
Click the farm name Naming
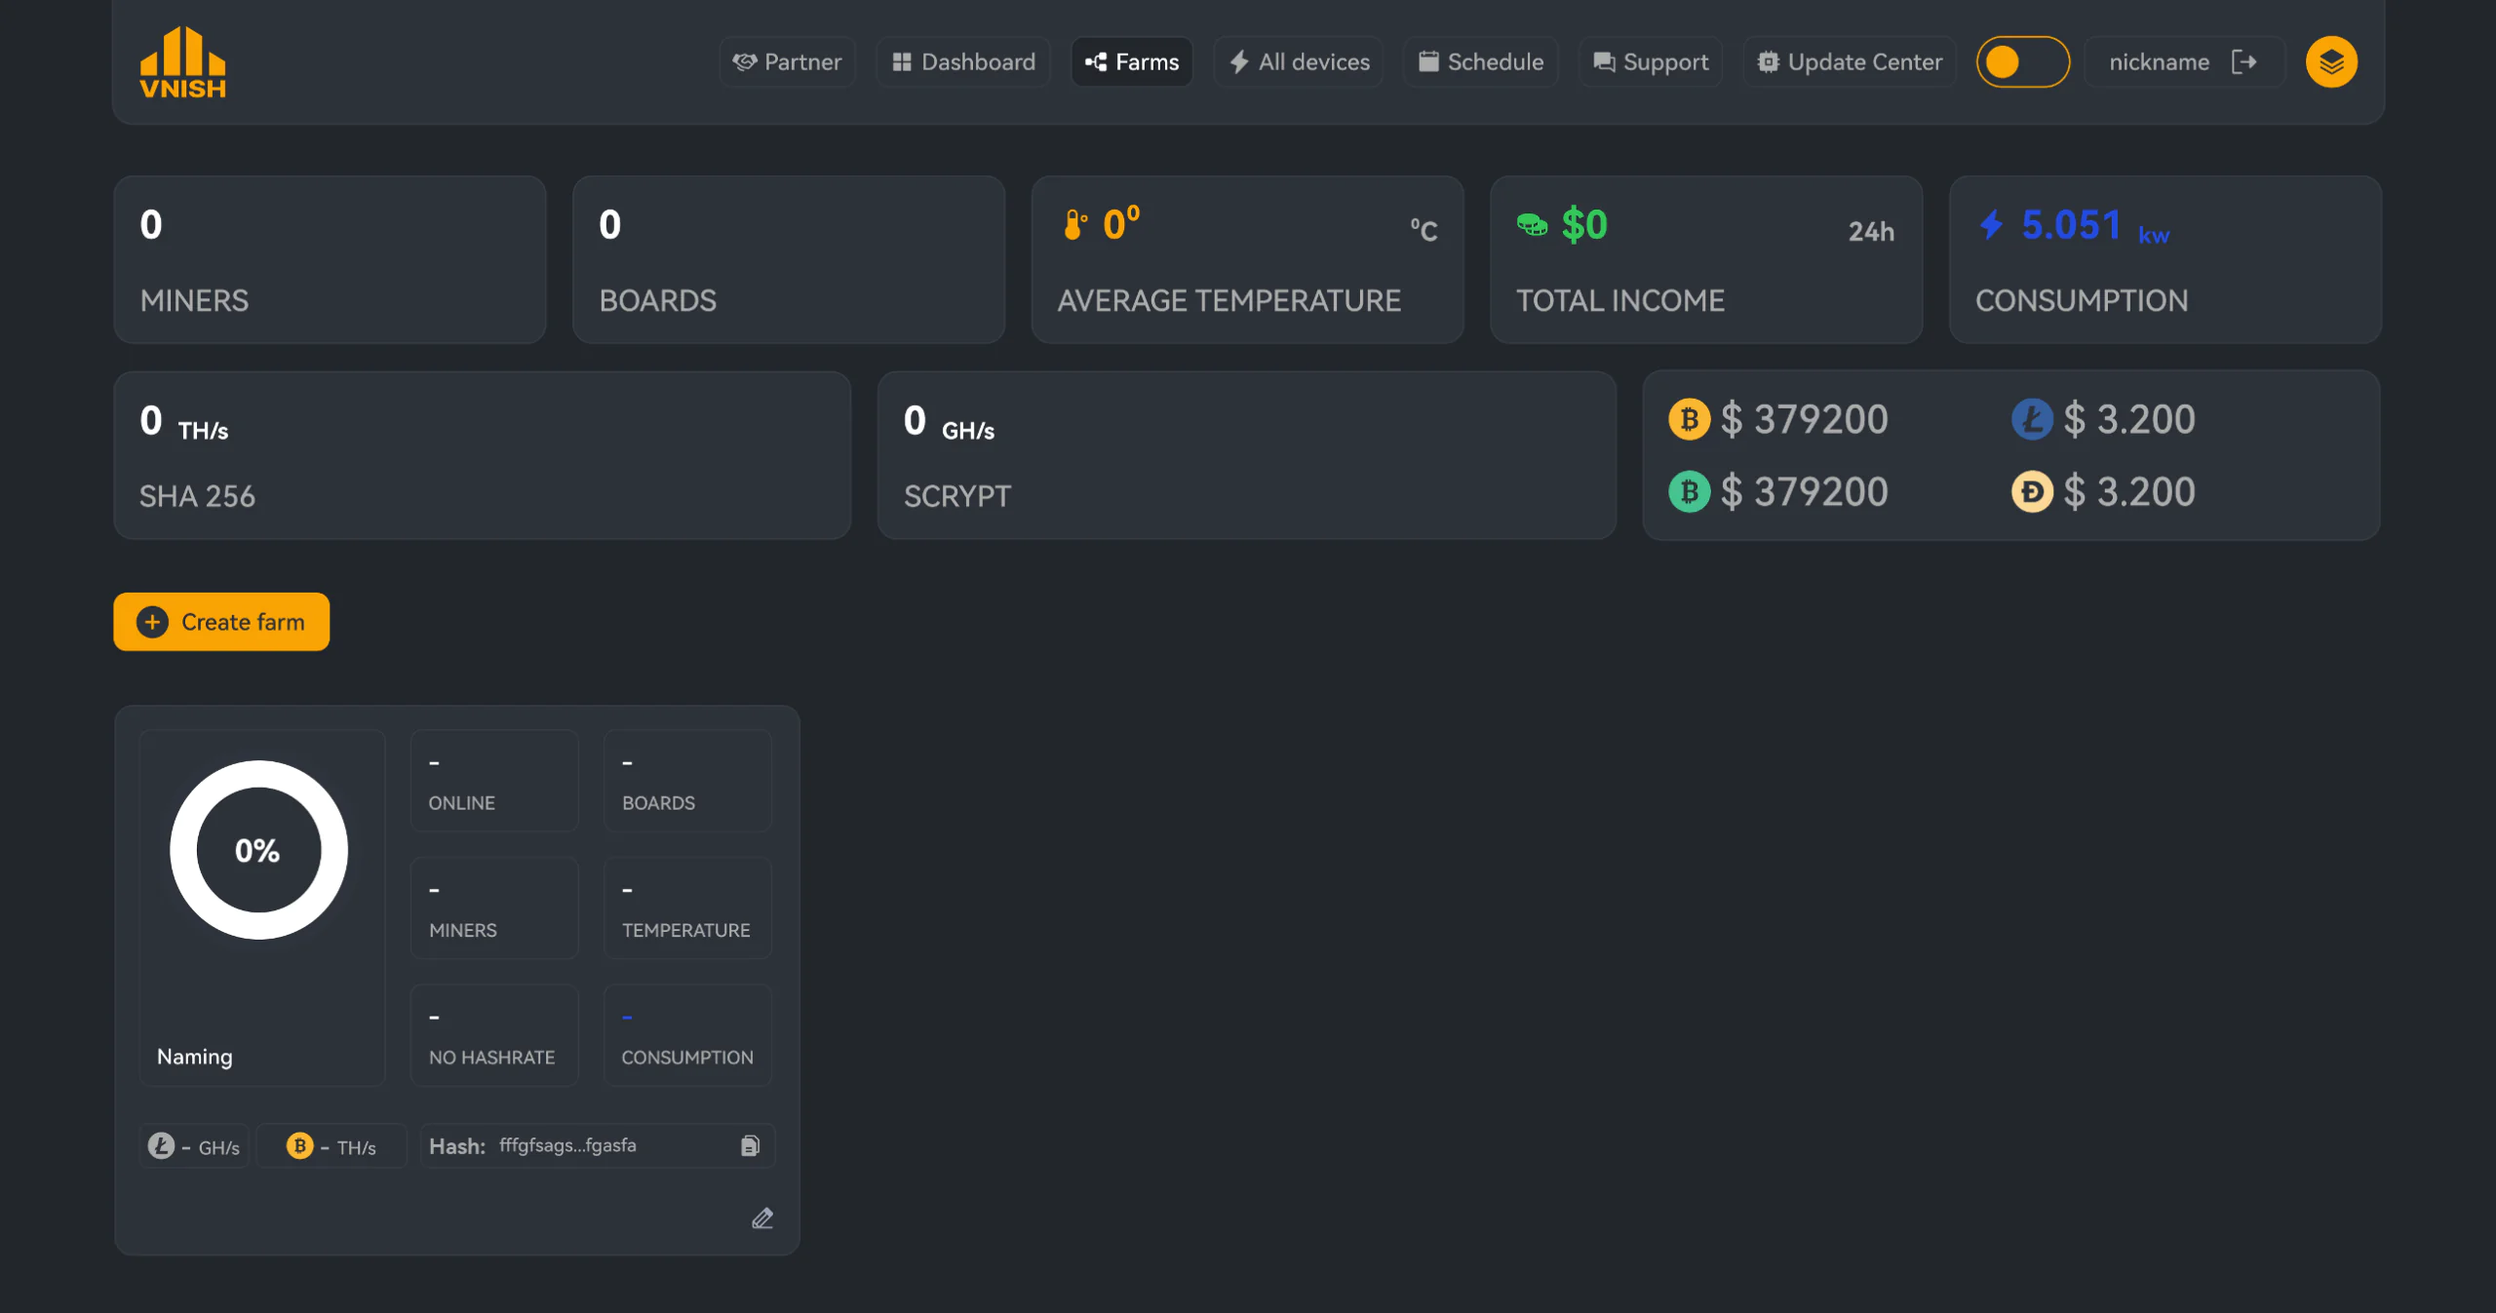(x=195, y=1057)
